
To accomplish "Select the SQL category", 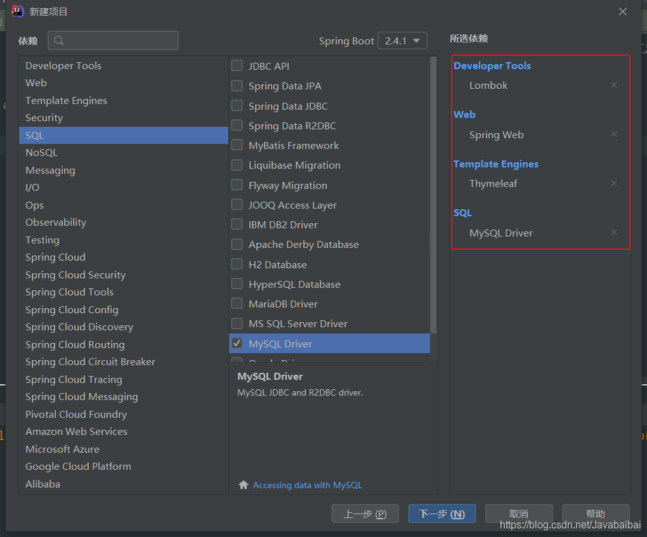I will pyautogui.click(x=124, y=135).
